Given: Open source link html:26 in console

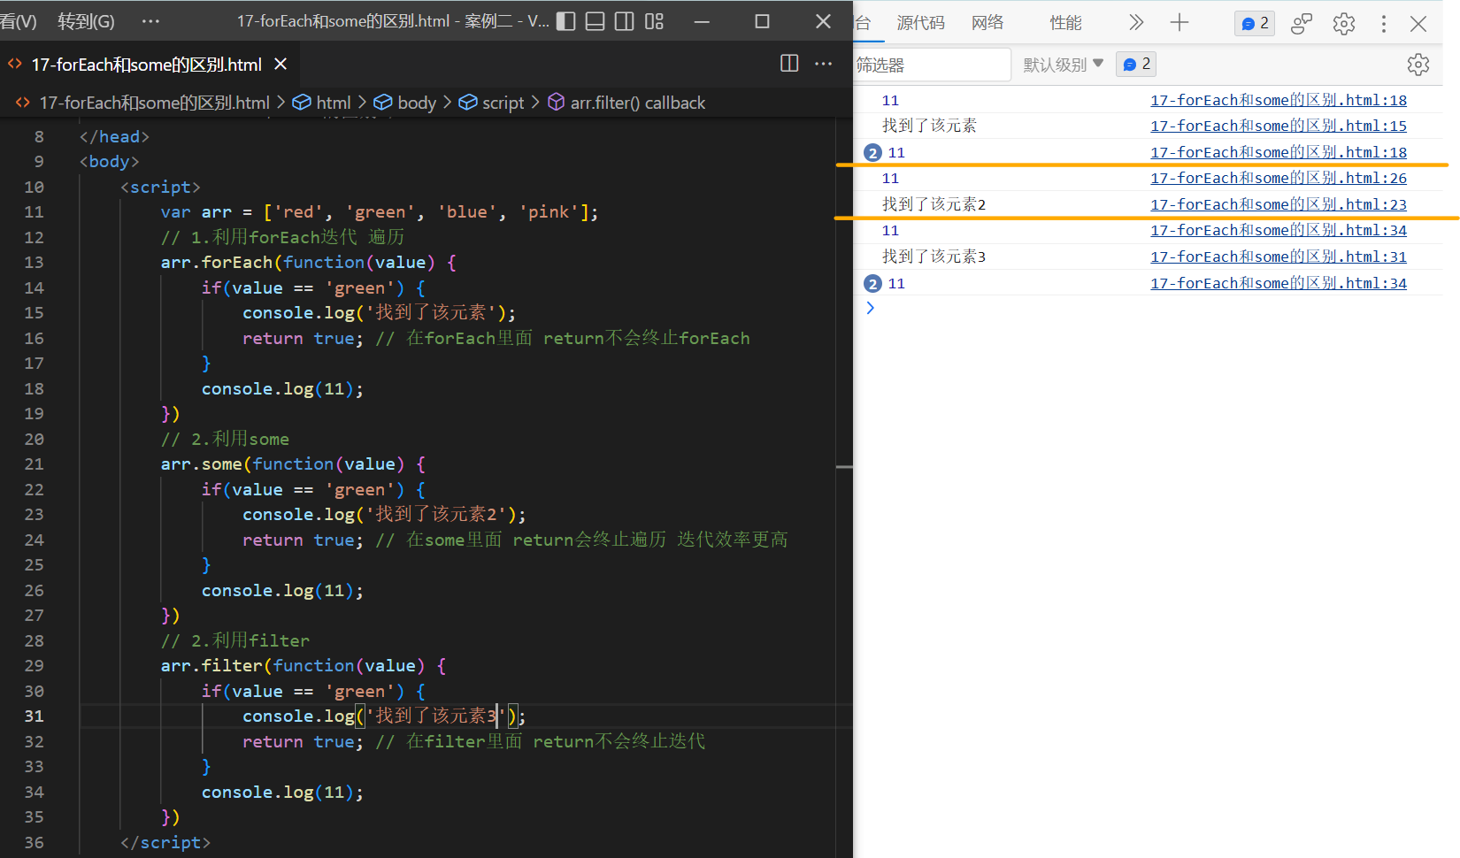Looking at the screenshot, I should (x=1279, y=178).
